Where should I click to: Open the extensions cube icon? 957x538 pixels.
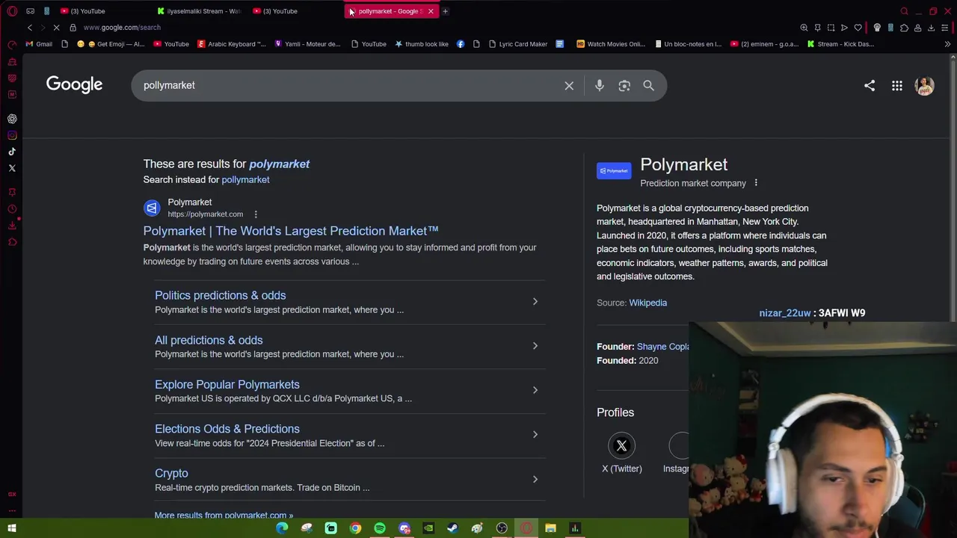tap(904, 28)
